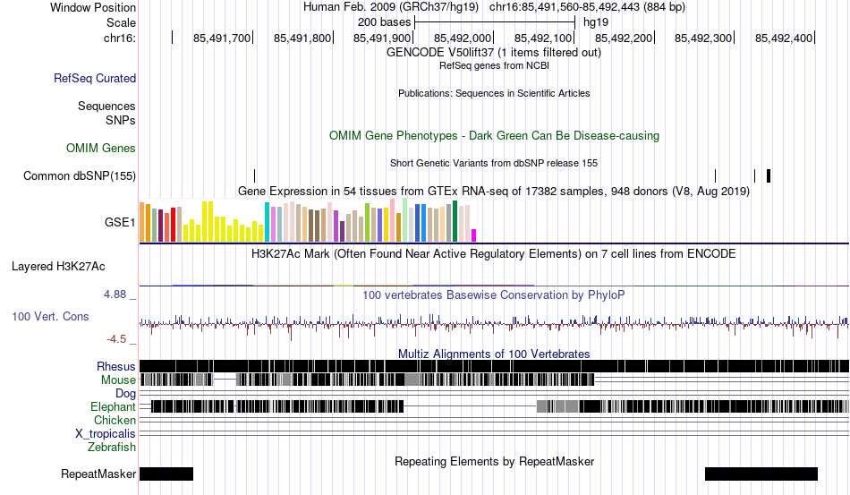Click the X_tropicalis alignment row label
Screen dimensions: 850x495
(106, 434)
